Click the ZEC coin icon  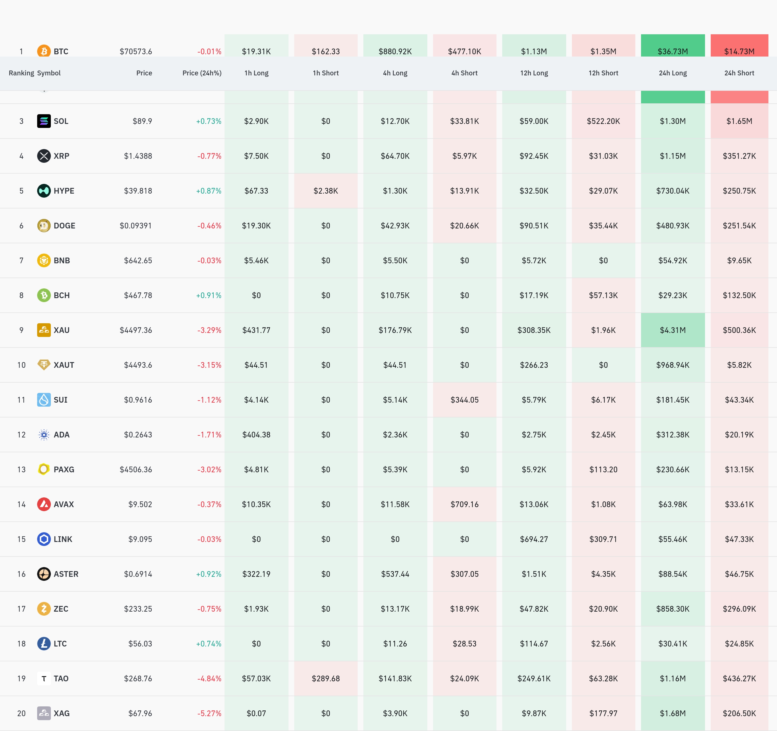44,609
